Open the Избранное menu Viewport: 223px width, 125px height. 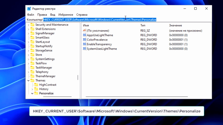tap(66, 15)
